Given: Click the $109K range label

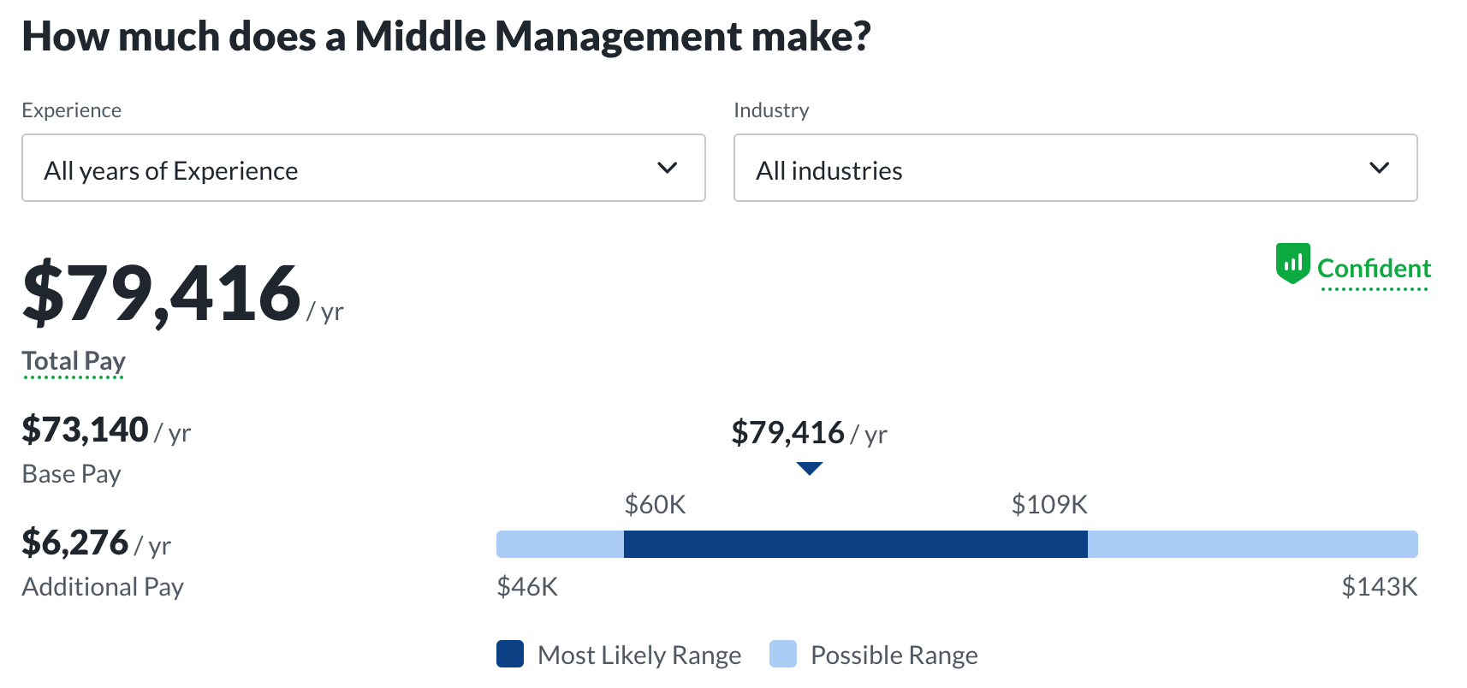Looking at the screenshot, I should [x=1049, y=505].
